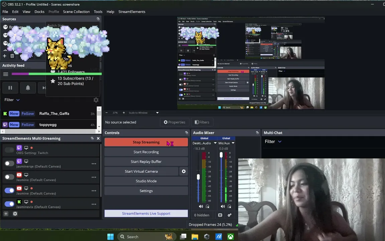
Task: Open the Scene Collection menu
Action: point(76,12)
